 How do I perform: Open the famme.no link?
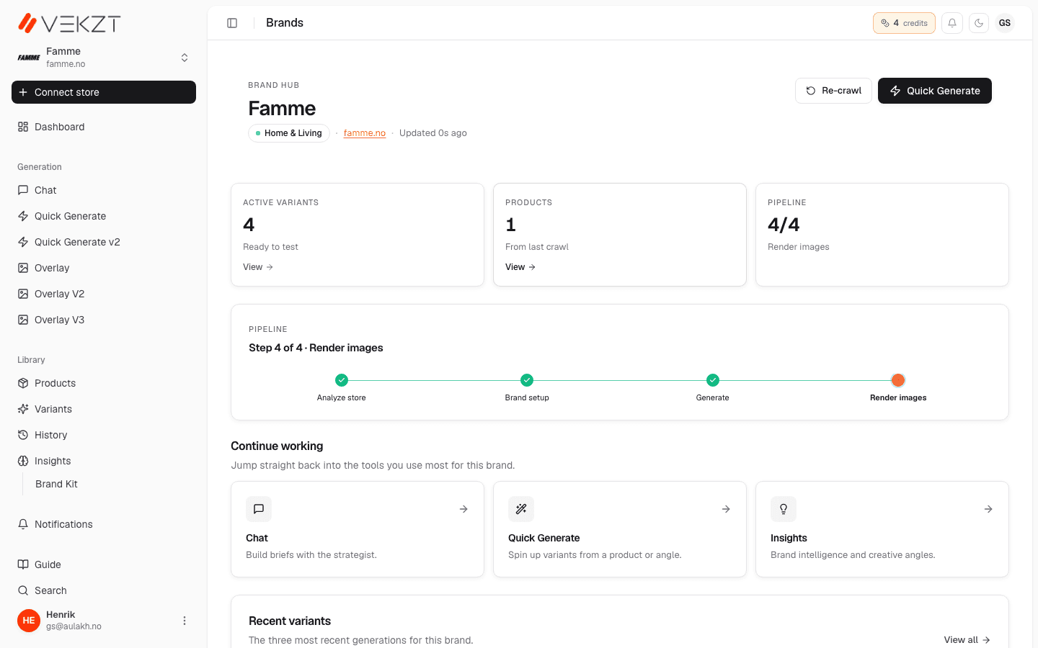pos(365,133)
